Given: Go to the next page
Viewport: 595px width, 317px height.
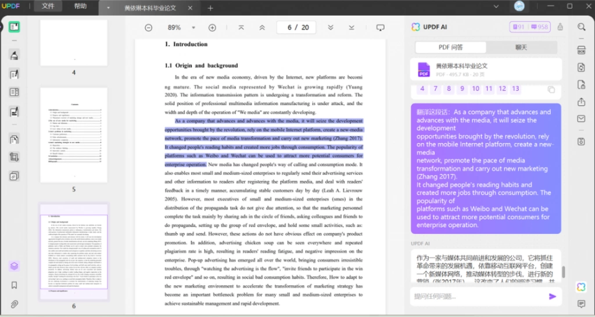Looking at the screenshot, I should (x=331, y=28).
